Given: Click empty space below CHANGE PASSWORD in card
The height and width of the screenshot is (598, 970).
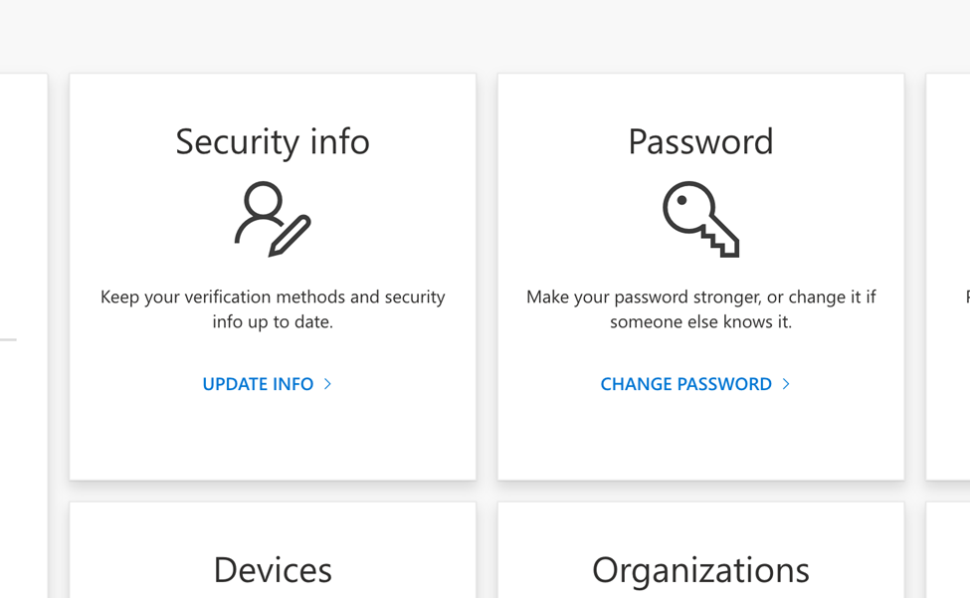Looking at the screenshot, I should (x=700, y=438).
